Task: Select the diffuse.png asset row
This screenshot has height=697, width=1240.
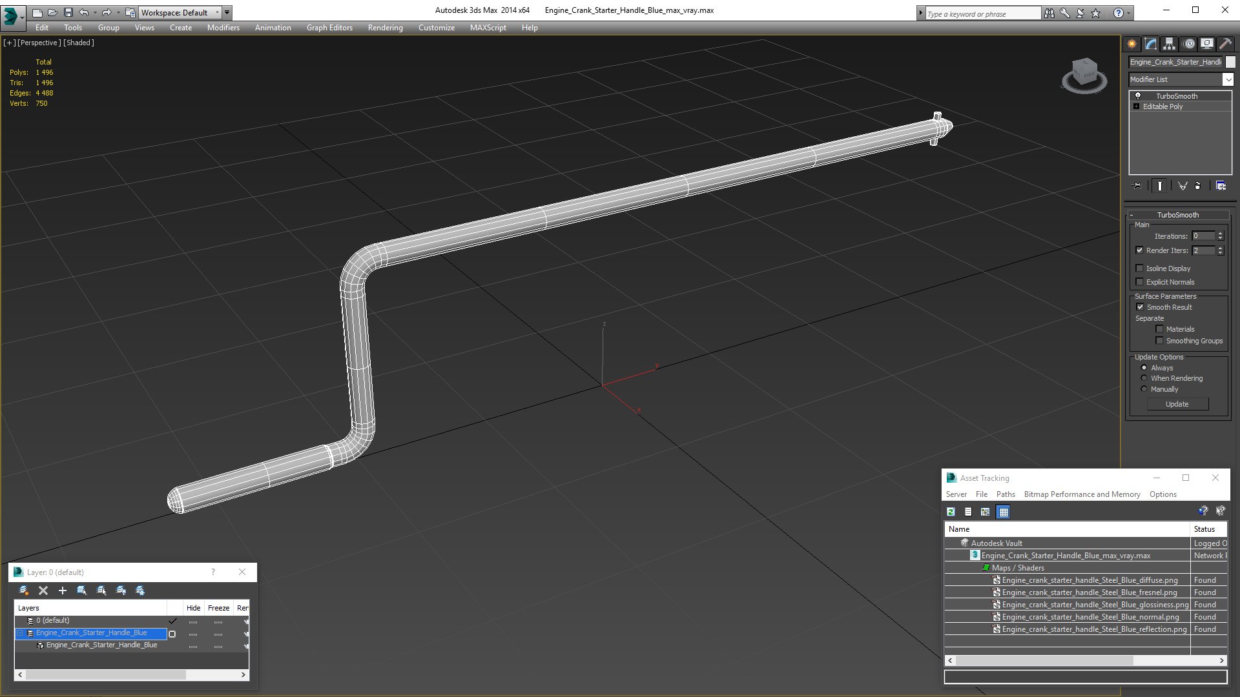Action: (x=1090, y=580)
